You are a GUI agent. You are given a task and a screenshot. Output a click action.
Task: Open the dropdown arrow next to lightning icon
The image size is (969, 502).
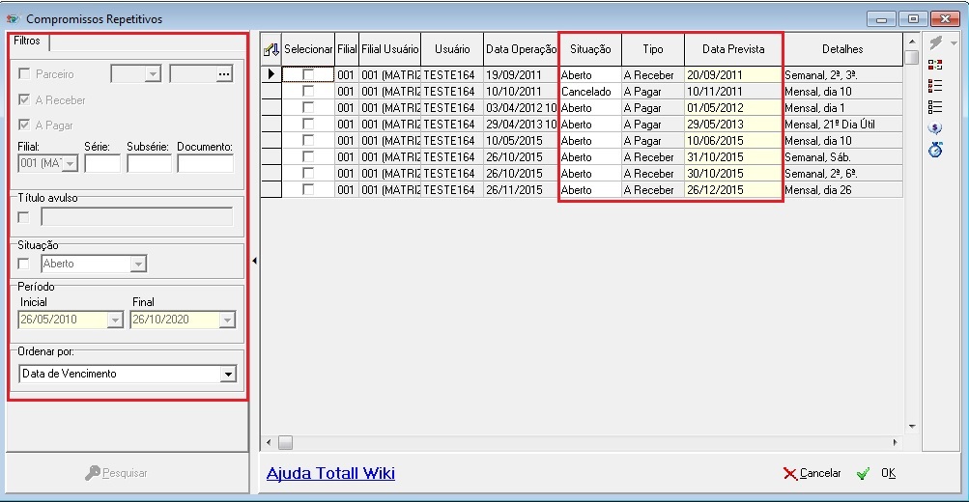click(954, 43)
